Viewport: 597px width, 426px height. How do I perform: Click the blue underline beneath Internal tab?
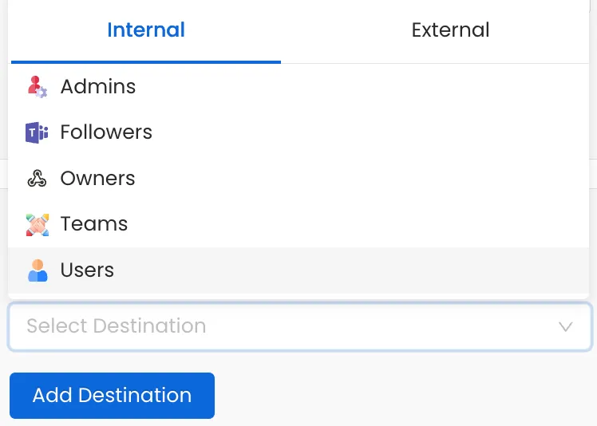146,61
